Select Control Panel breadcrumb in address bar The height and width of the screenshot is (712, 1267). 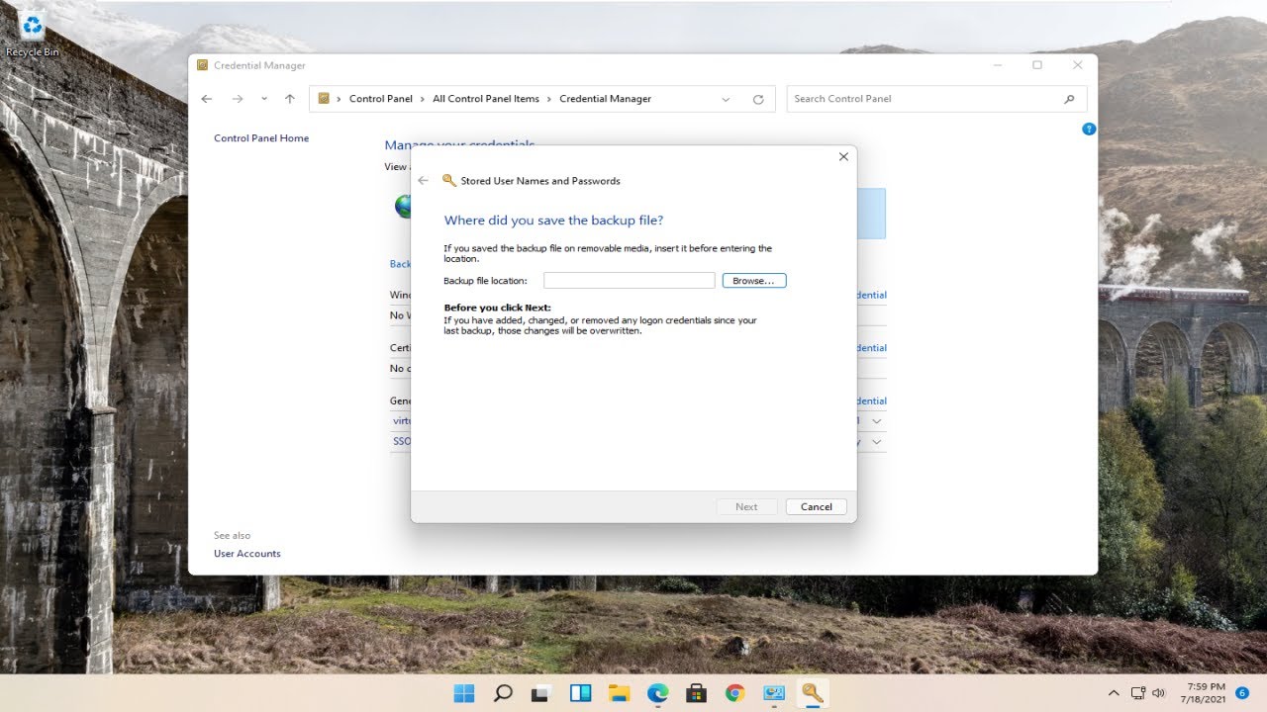click(381, 99)
